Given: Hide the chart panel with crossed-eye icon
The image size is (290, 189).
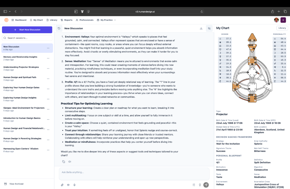Looking at the screenshot, I should point(209,28).
